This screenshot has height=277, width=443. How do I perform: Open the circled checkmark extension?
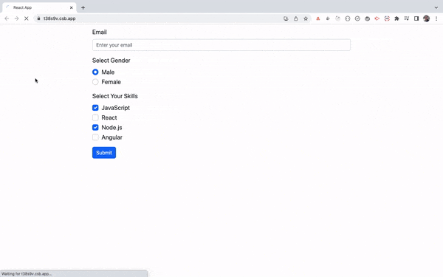tap(357, 18)
